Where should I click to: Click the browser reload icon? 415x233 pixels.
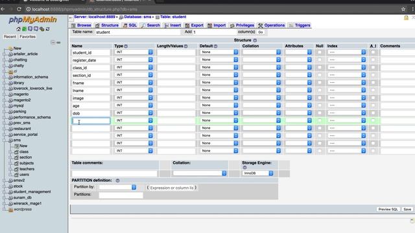[19, 9]
